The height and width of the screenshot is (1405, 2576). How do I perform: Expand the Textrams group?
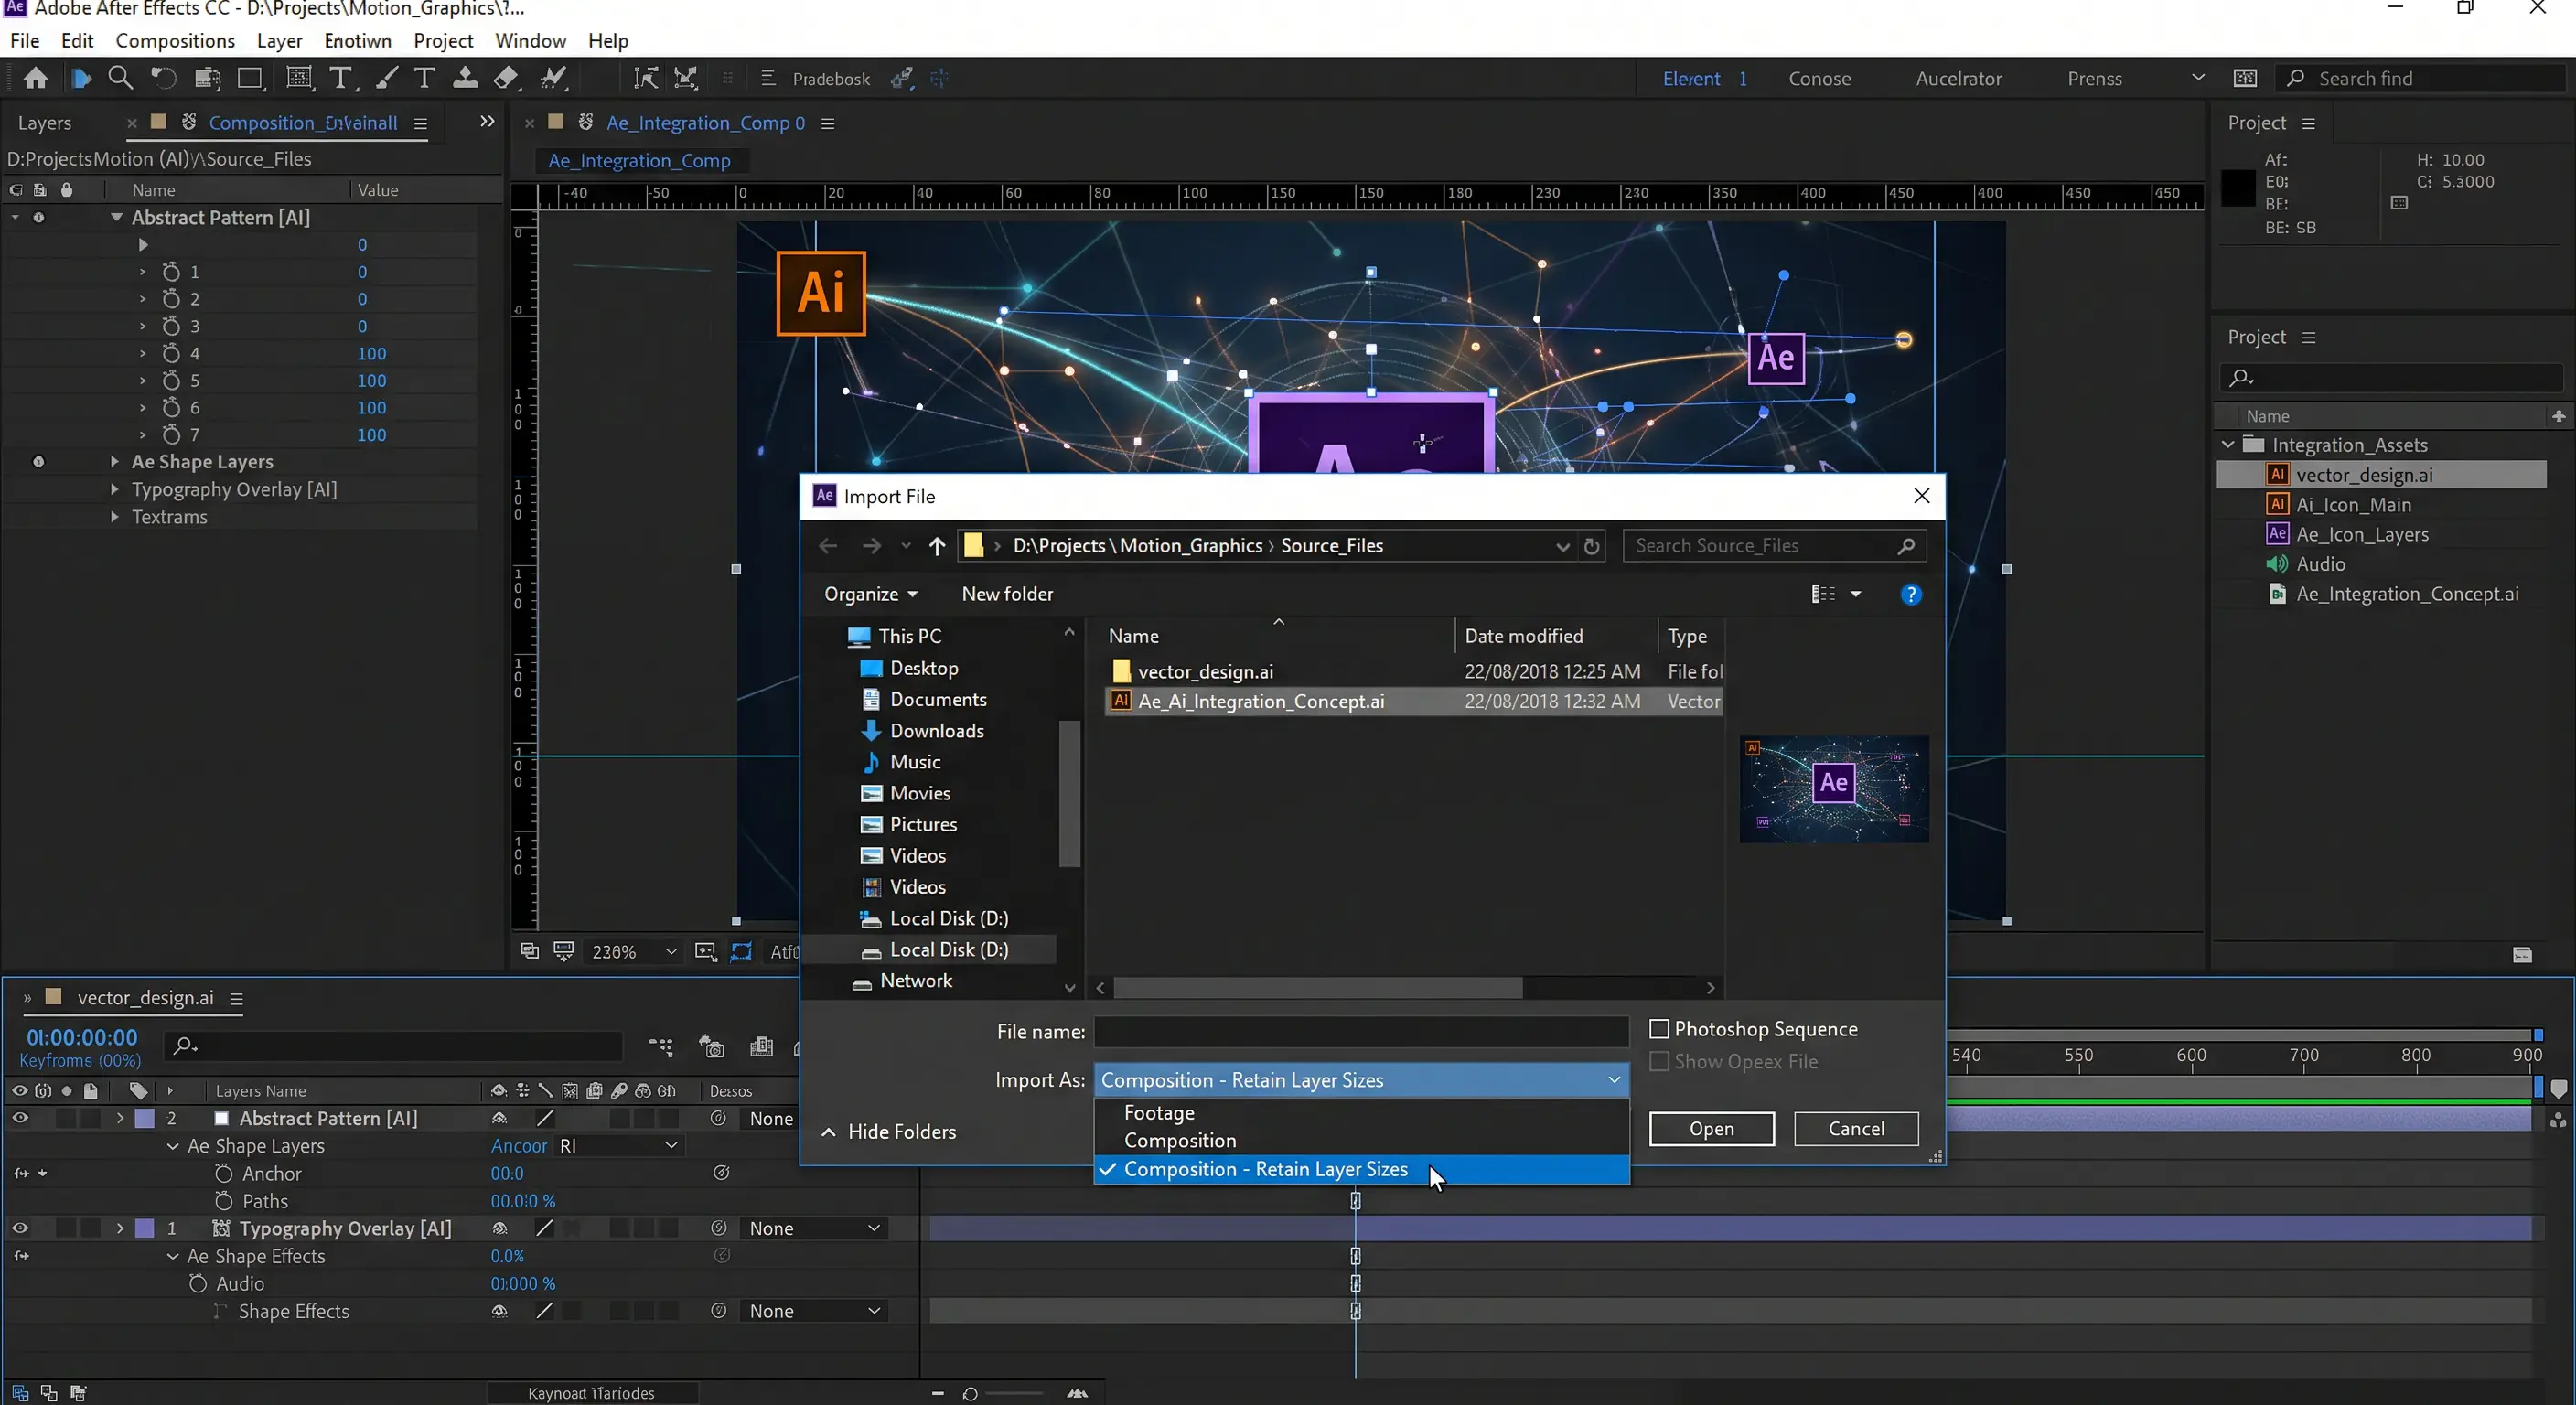coord(115,517)
